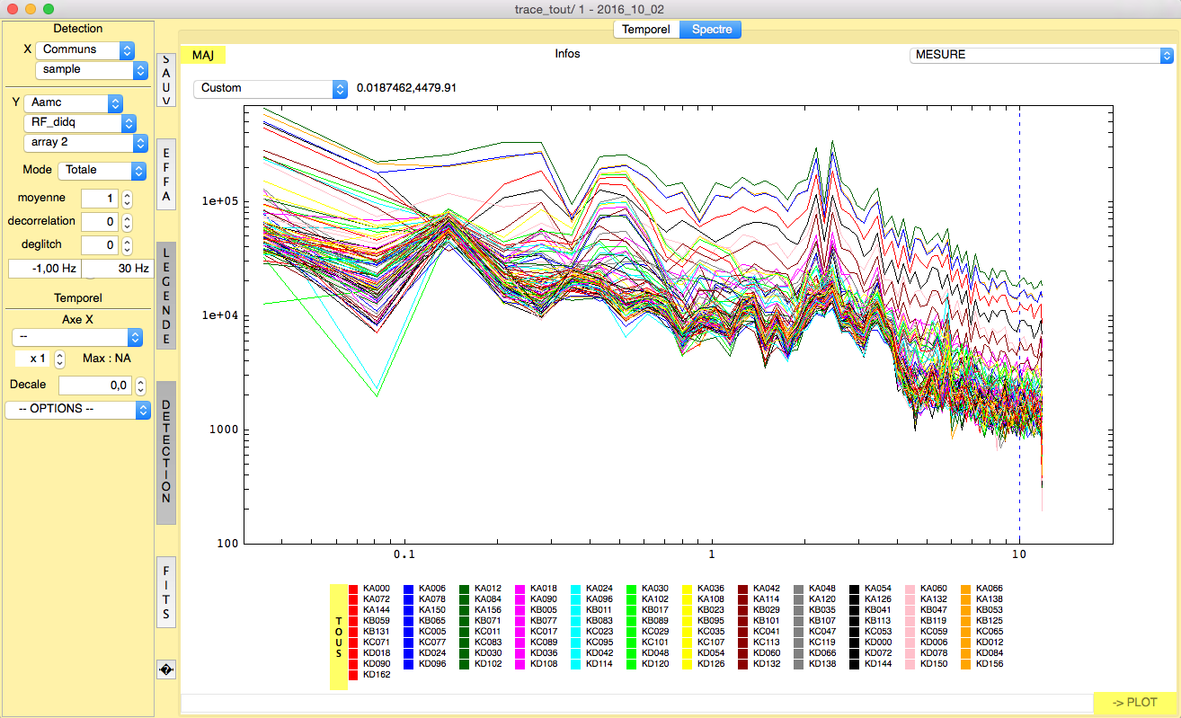
Task: Click the blue KA006 legend swatch
Action: click(x=409, y=589)
